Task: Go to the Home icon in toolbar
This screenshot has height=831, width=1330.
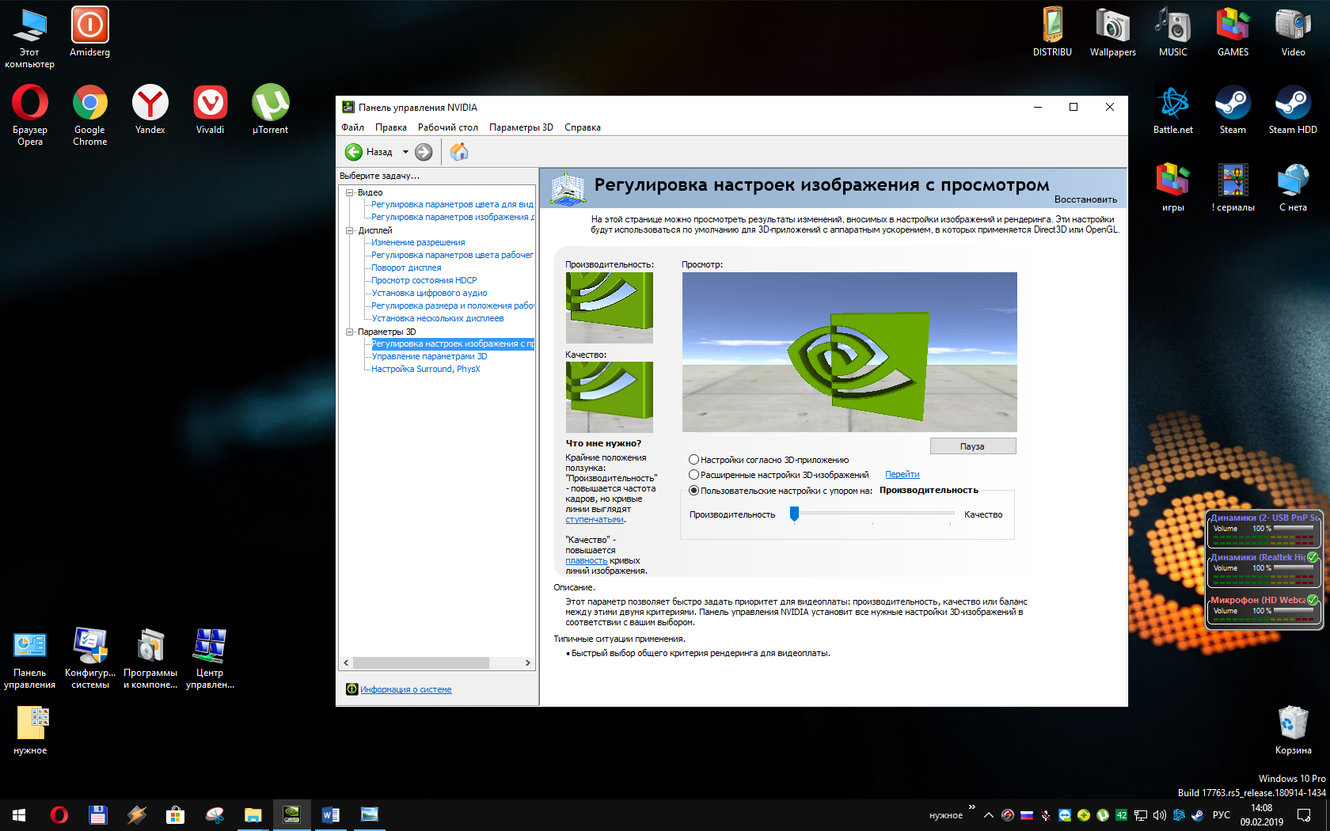Action: [459, 152]
